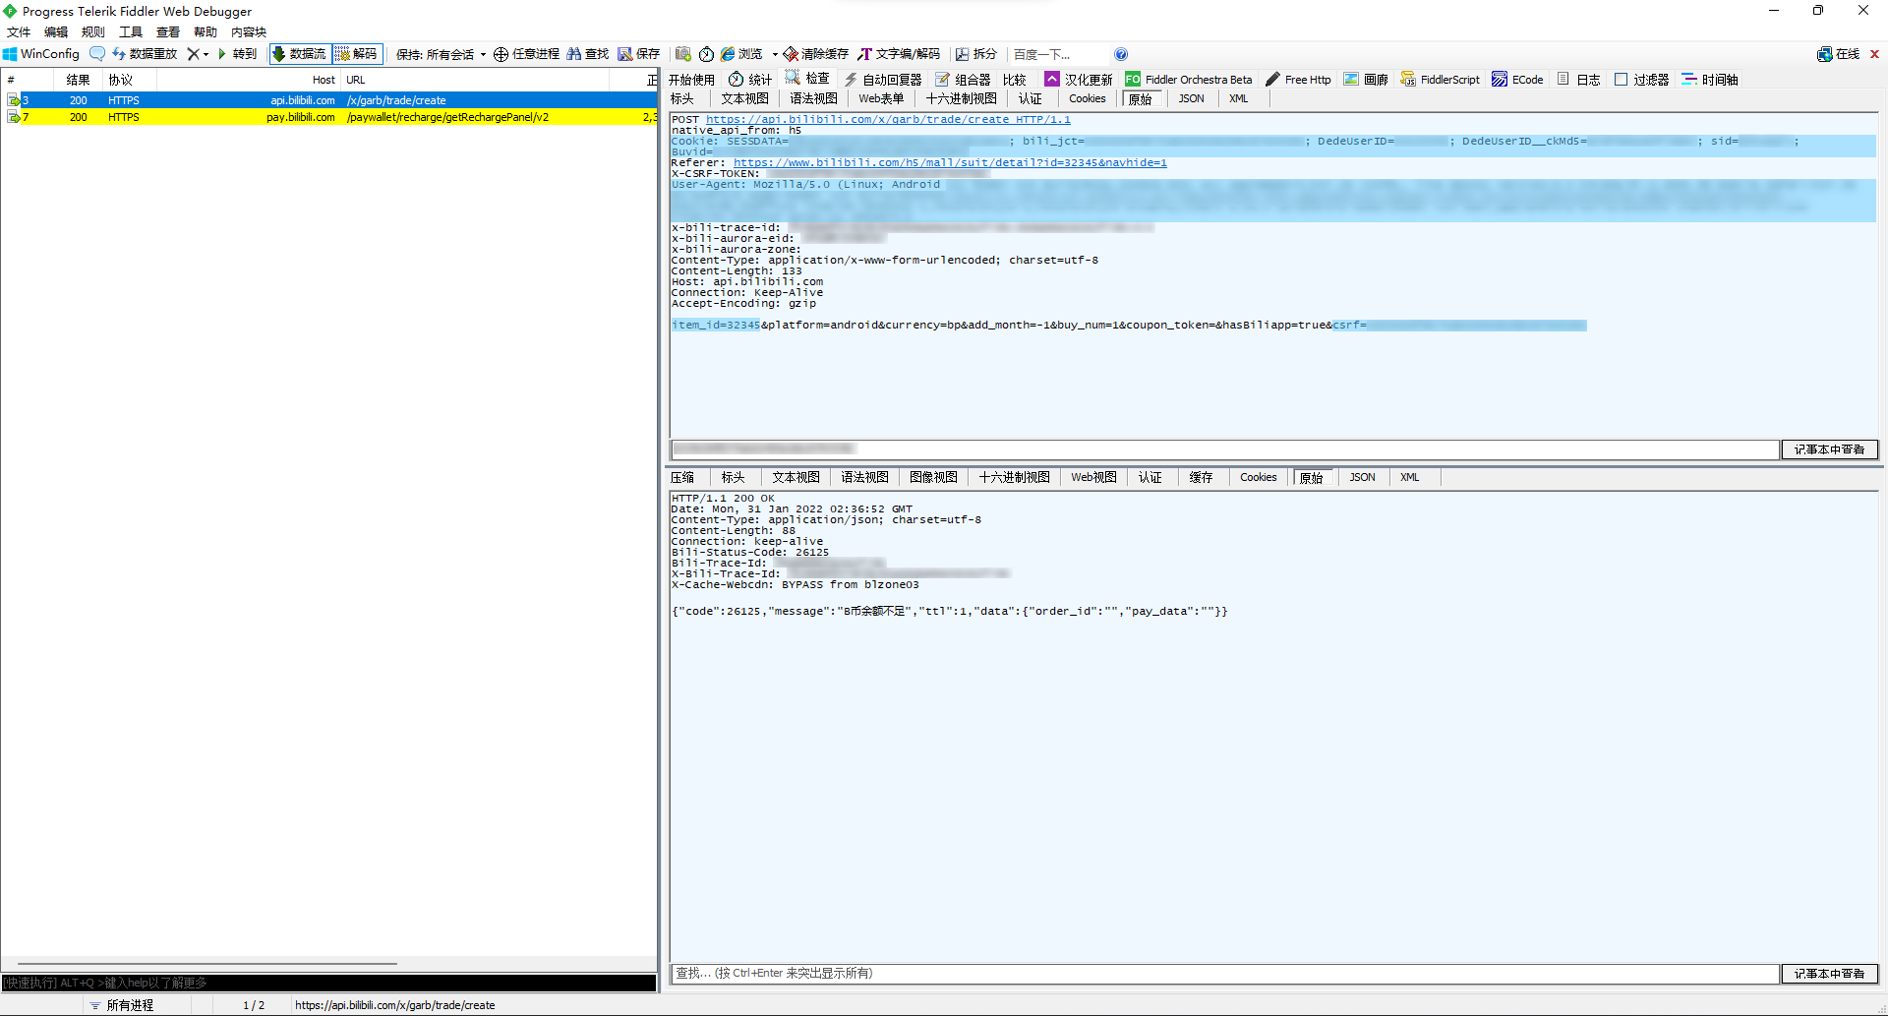
Task: Open the 规则 menu
Action: [93, 31]
